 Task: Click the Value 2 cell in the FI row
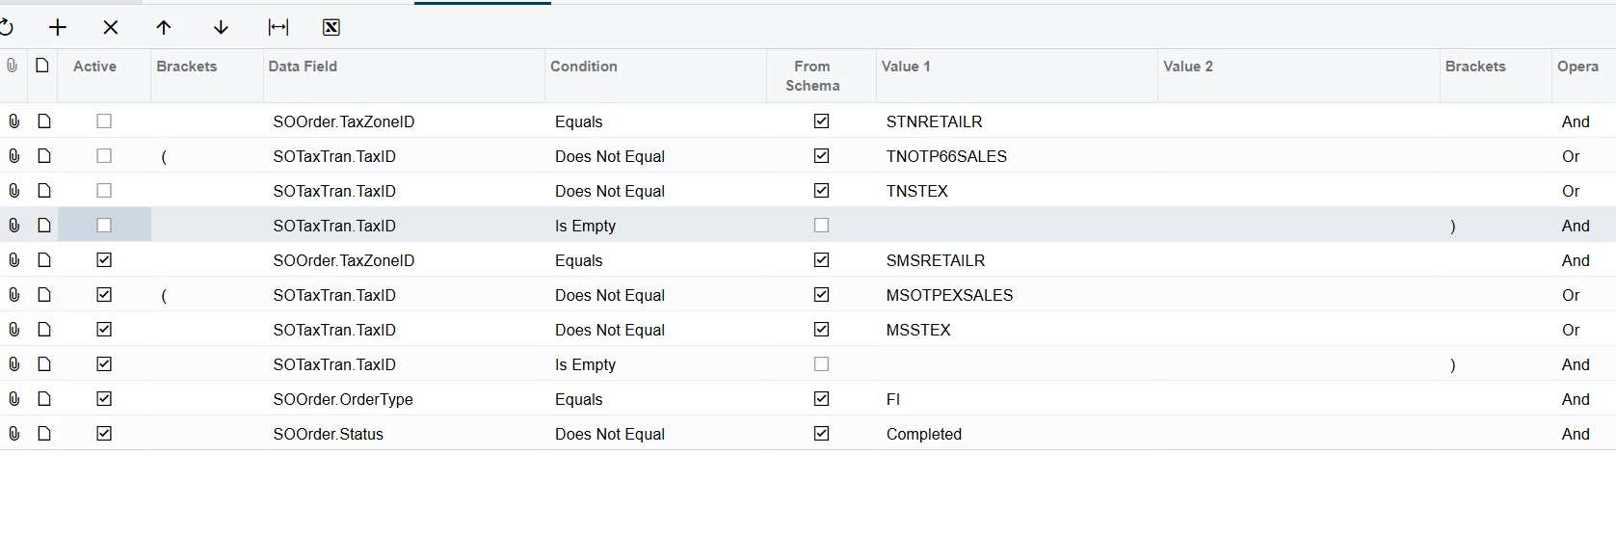[1299, 399]
